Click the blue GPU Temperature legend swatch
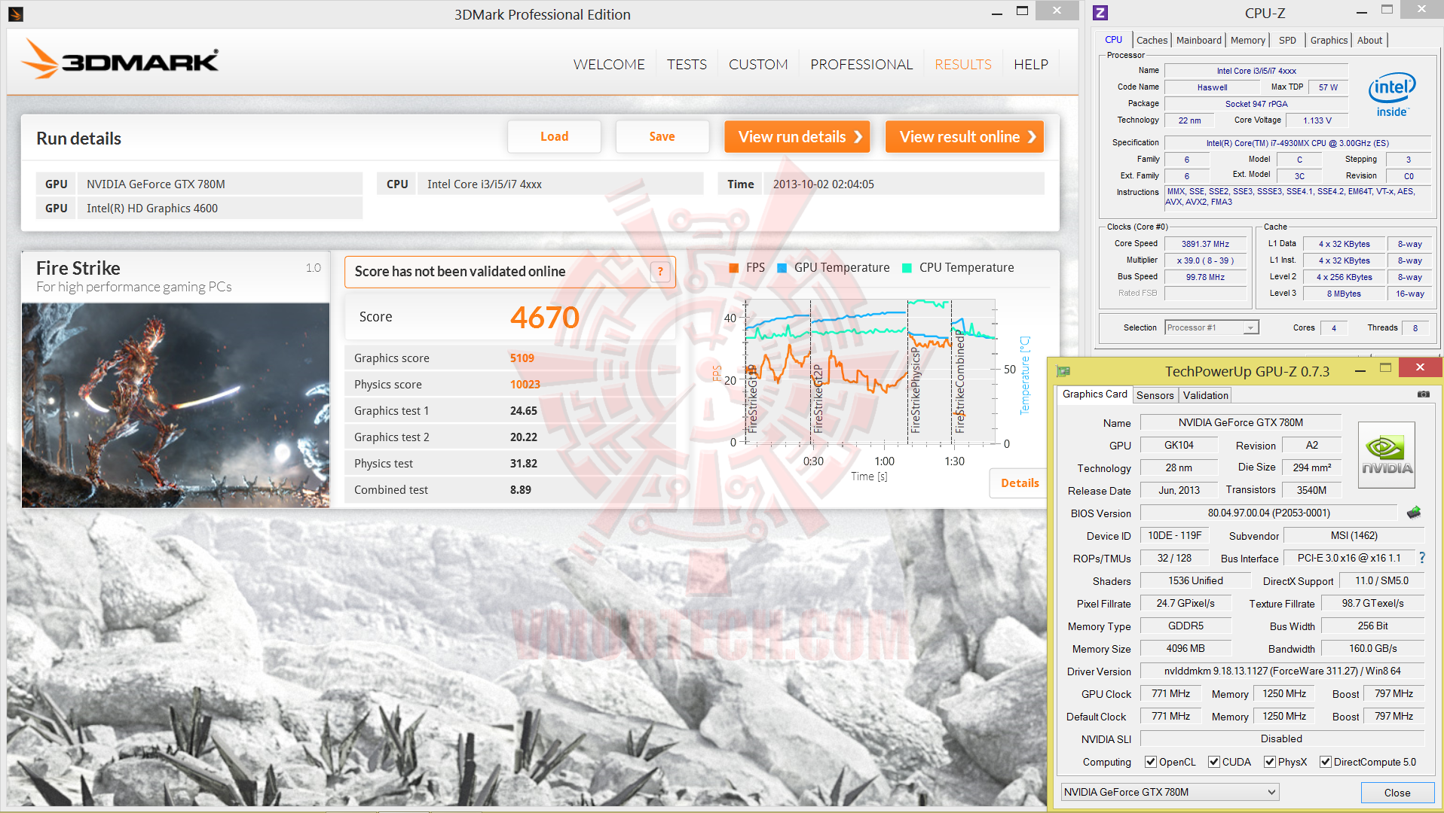This screenshot has height=813, width=1444. (x=782, y=268)
